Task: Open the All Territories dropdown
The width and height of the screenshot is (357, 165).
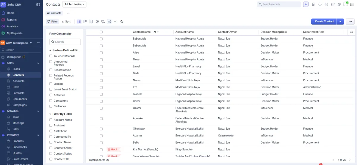Action: (x=74, y=4)
